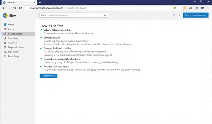Toggle the first checkmark under Cookies heading
Image resolution: width=212 pixels, height=124 pixels.
click(41, 30)
